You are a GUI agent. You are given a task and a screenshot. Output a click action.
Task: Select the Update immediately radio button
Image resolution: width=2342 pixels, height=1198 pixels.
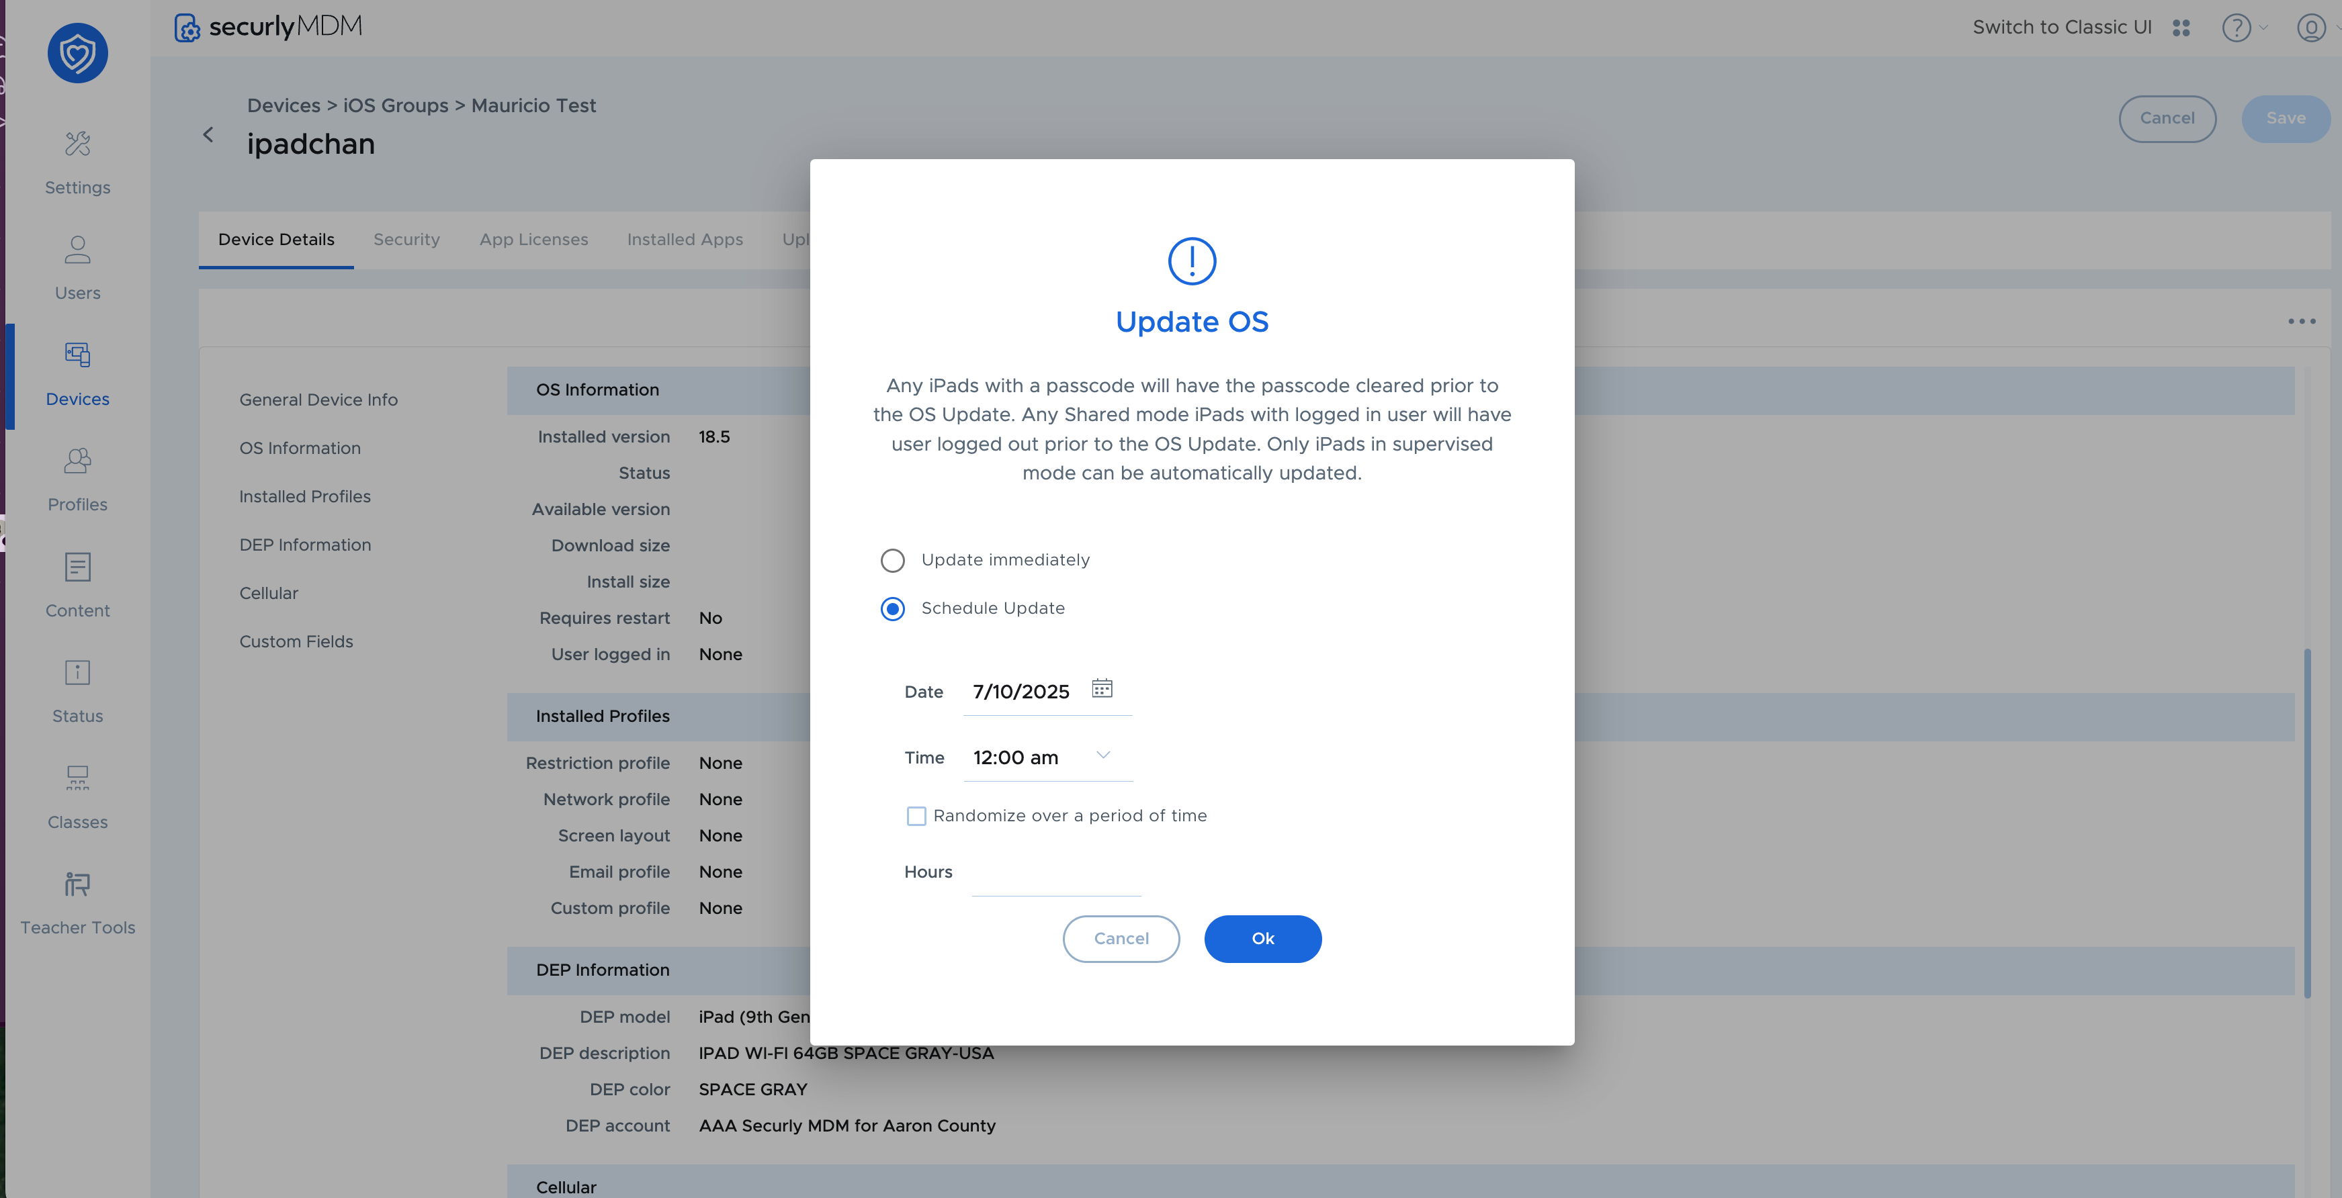(893, 560)
